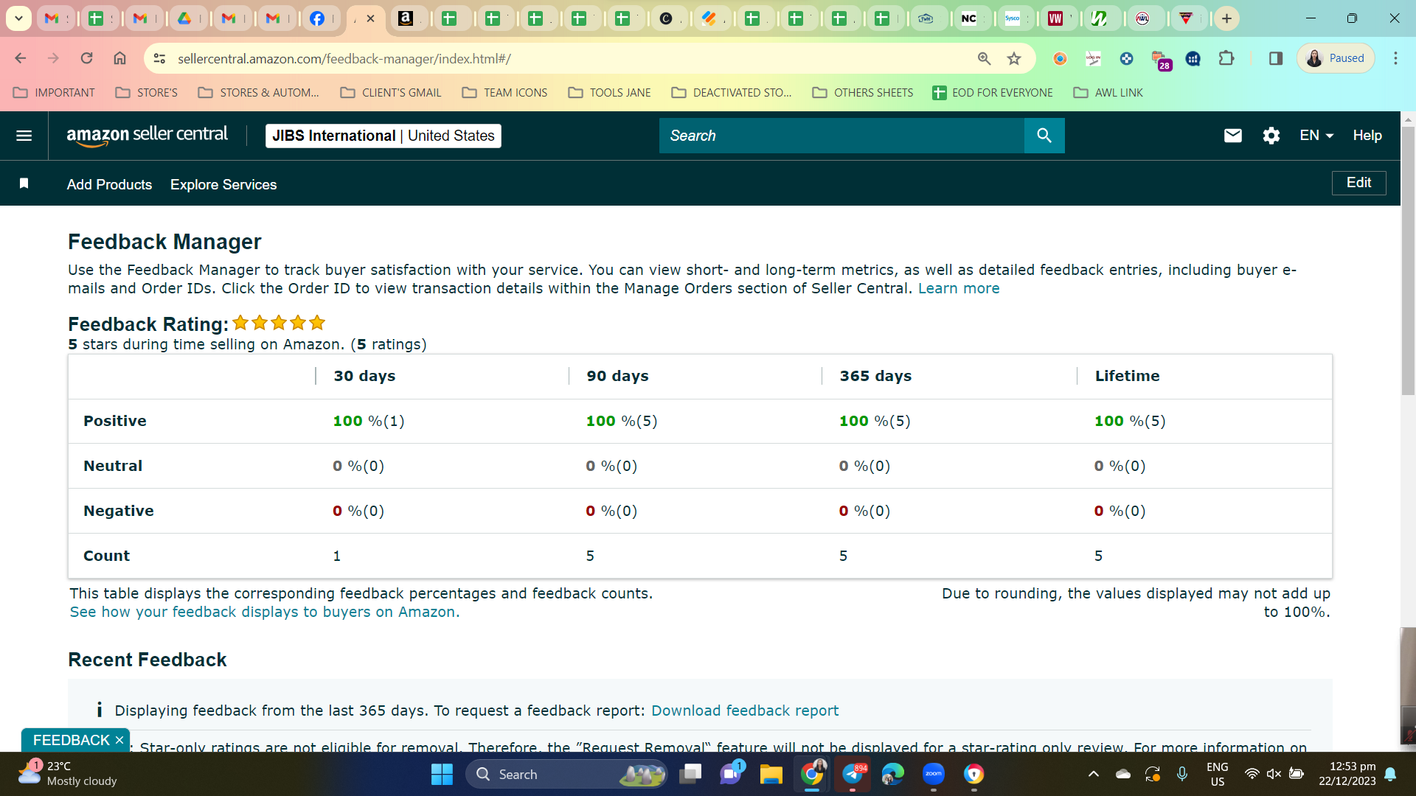Select the 30 days Positive value 100 %(1)

(369, 421)
